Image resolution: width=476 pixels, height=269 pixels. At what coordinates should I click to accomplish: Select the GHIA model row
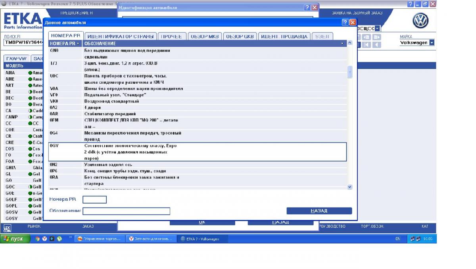click(x=23, y=168)
